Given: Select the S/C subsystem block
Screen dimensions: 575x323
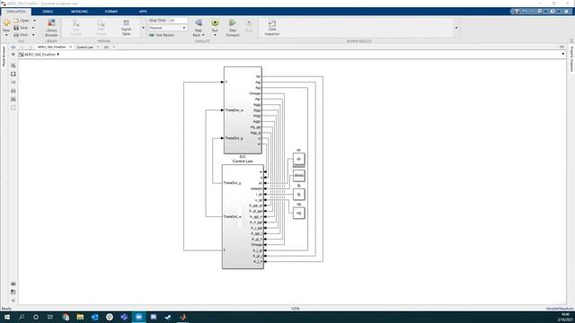Looking at the screenshot, I should pos(243,109).
